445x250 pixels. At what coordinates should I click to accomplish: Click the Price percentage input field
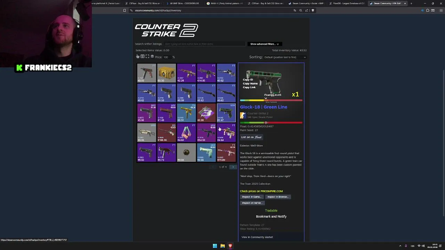pos(167,57)
